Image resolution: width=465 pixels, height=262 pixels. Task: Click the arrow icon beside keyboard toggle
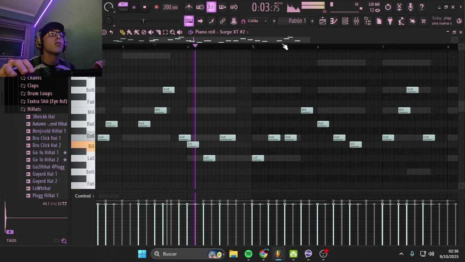(x=200, y=21)
